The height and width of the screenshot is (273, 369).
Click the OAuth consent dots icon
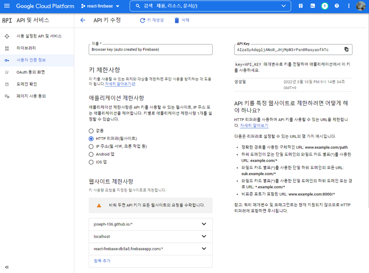tap(7, 72)
